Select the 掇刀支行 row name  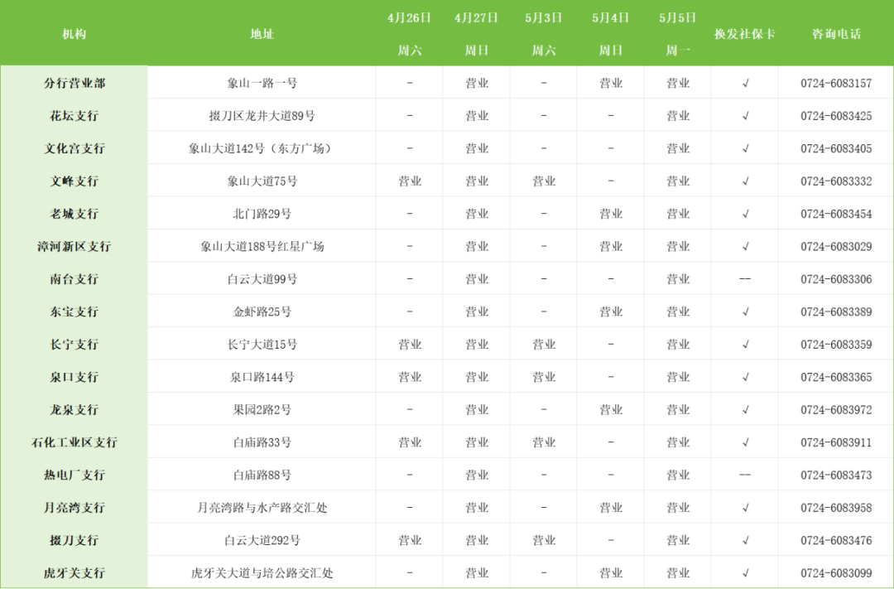[74, 540]
